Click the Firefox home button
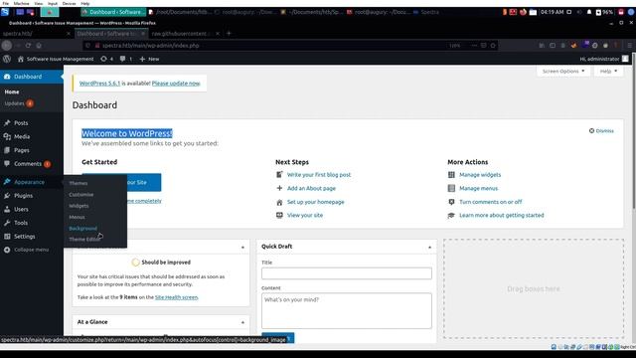 [39, 46]
